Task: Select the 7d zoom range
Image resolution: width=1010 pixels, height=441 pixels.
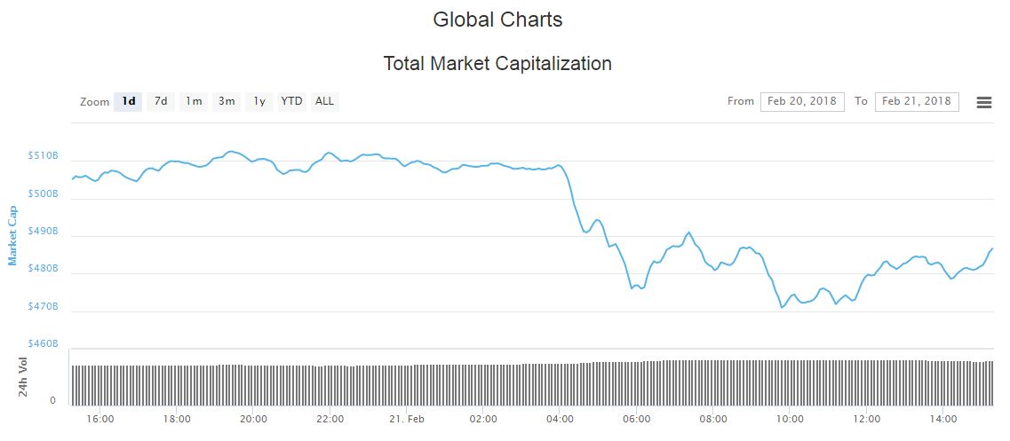Action: [161, 102]
